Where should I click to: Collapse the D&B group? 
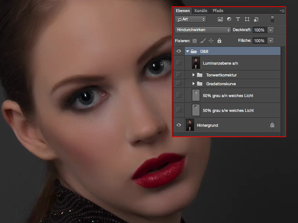pyautogui.click(x=188, y=51)
